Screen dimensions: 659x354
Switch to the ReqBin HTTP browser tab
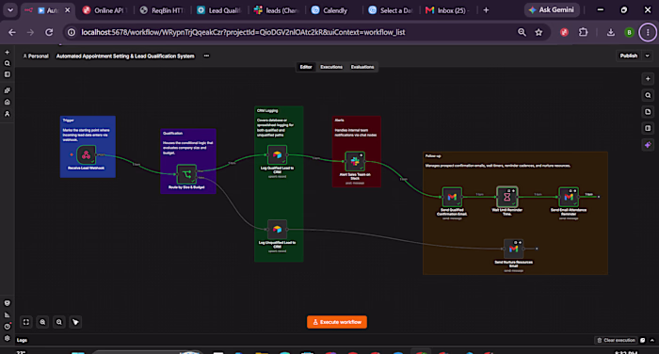(x=163, y=10)
